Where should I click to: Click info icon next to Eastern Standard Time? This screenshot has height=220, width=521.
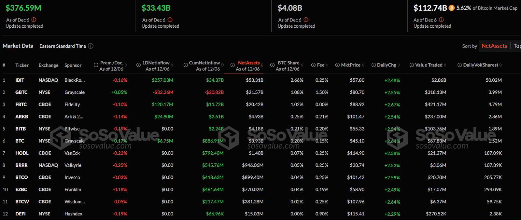pyautogui.click(x=91, y=46)
